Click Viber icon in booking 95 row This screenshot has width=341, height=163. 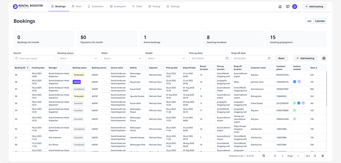coord(303,103)
